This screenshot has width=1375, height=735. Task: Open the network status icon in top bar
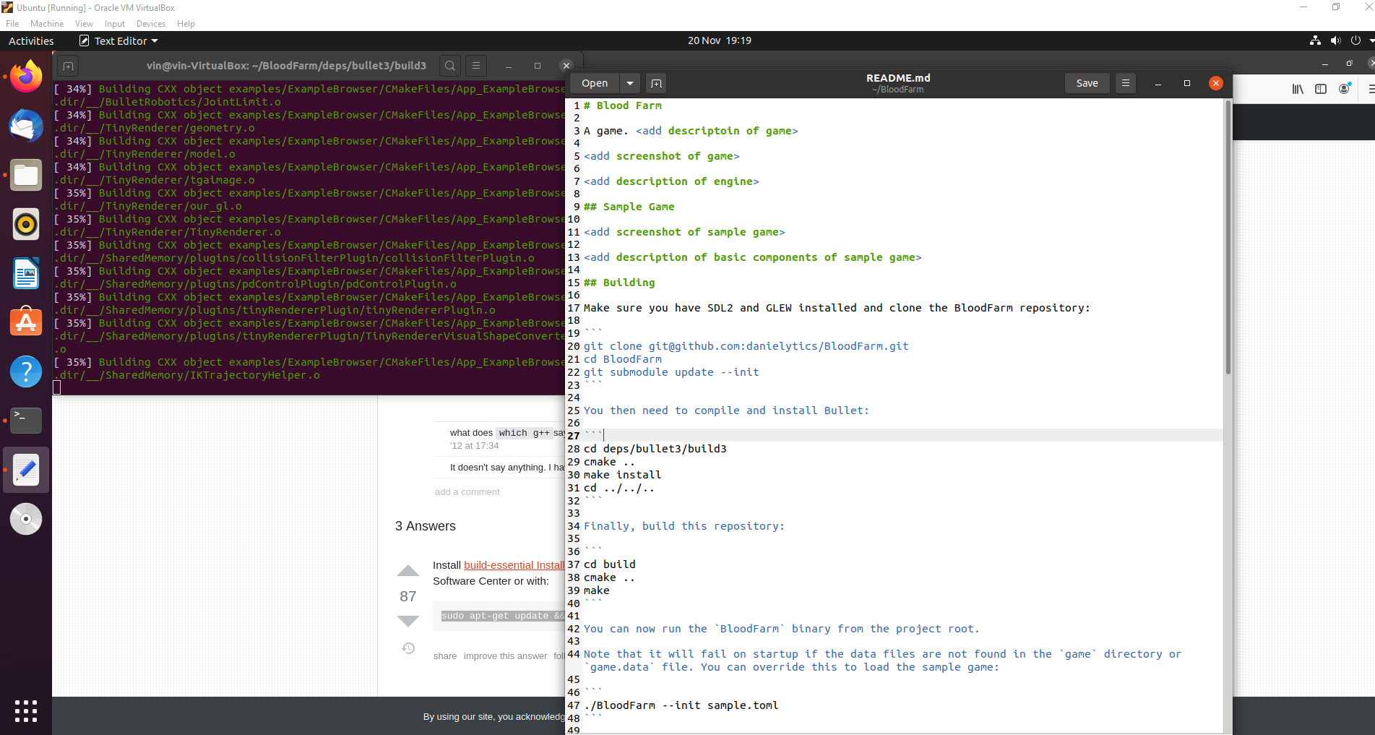(1315, 40)
